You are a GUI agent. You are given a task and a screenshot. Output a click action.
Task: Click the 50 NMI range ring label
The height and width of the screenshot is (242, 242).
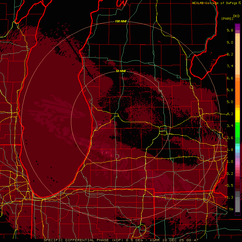coord(121,71)
